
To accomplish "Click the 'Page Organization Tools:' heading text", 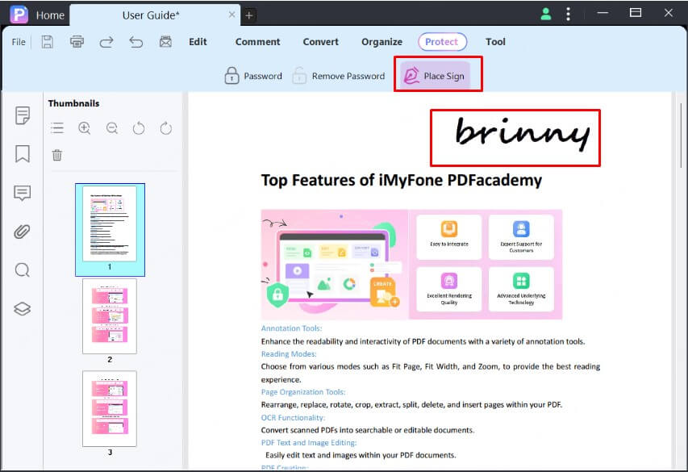I will [303, 392].
